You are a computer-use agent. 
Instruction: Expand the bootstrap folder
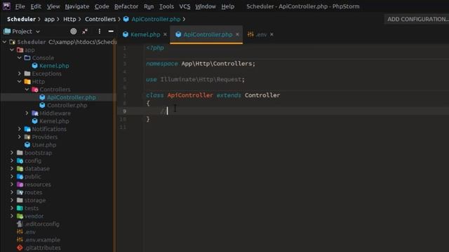(x=12, y=153)
